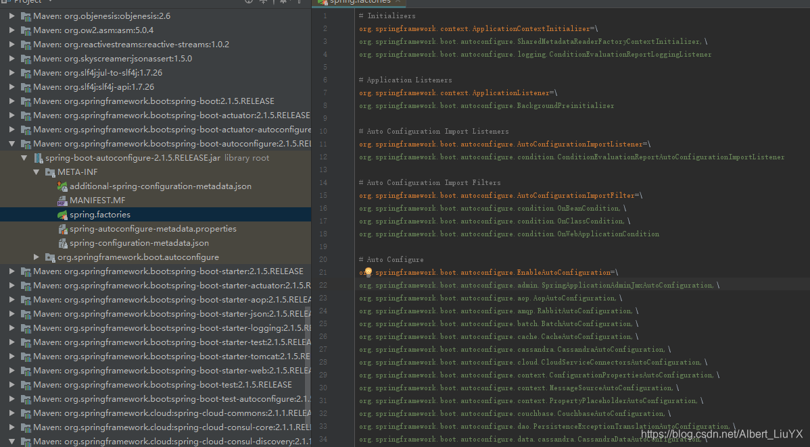The height and width of the screenshot is (447, 810).
Task: Click the library icon of spring-boot-starter-tomcat
Action: tap(26, 357)
